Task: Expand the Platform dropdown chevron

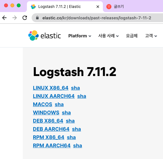Action: click(x=90, y=36)
